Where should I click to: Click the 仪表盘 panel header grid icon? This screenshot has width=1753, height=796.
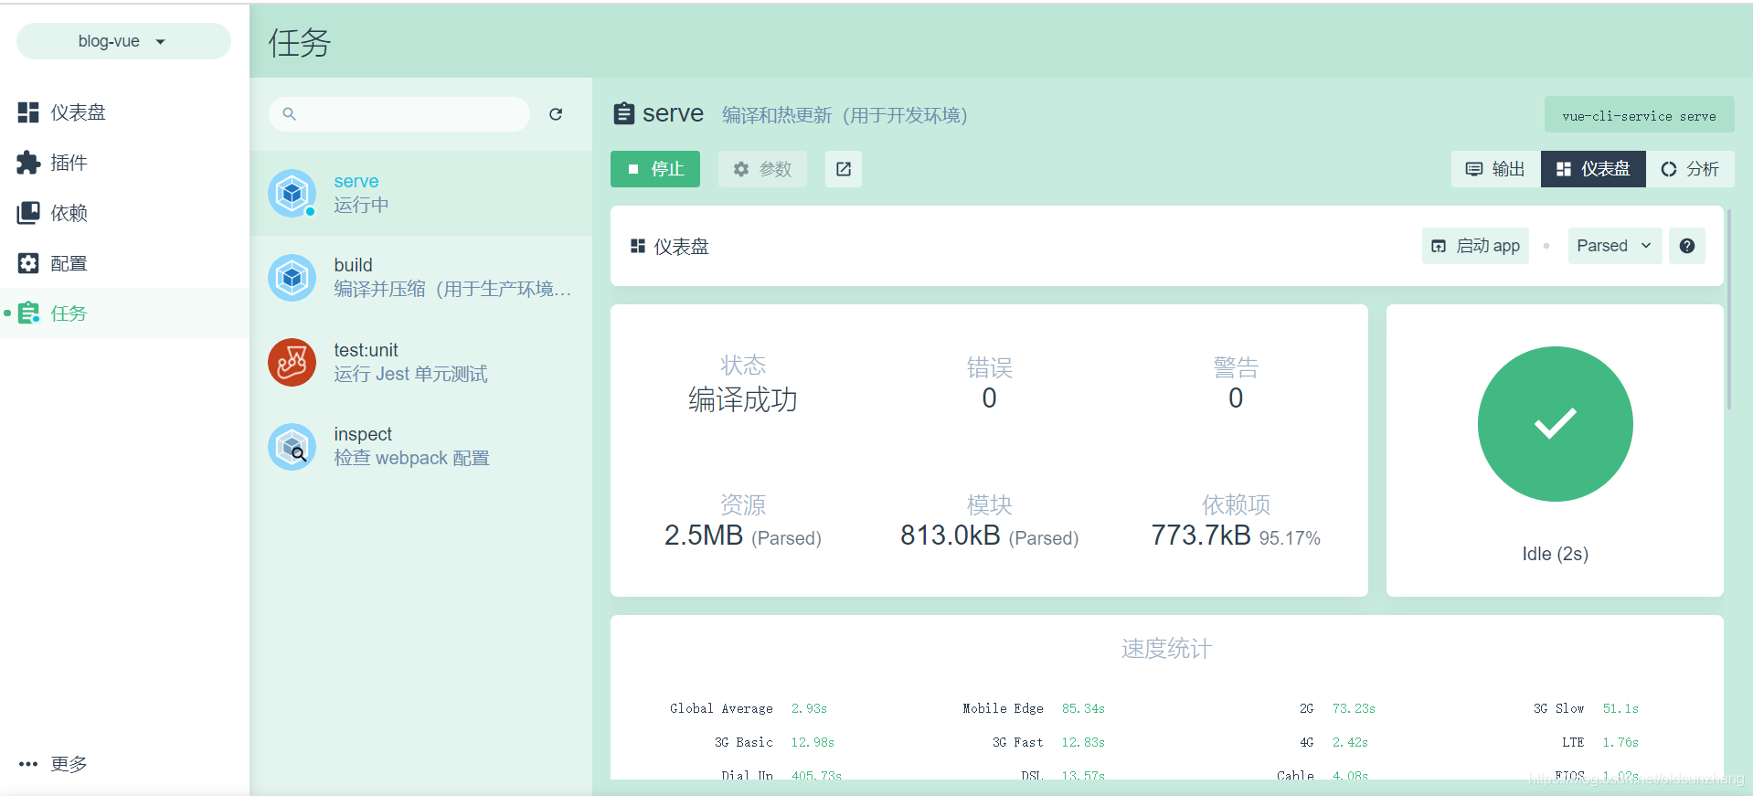pos(638,246)
